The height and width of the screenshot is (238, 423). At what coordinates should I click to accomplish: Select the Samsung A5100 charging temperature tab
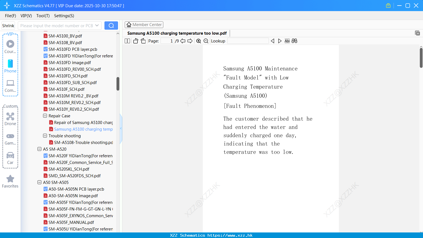point(177,33)
